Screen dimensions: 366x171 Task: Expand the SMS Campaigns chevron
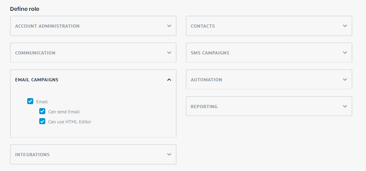coord(345,53)
